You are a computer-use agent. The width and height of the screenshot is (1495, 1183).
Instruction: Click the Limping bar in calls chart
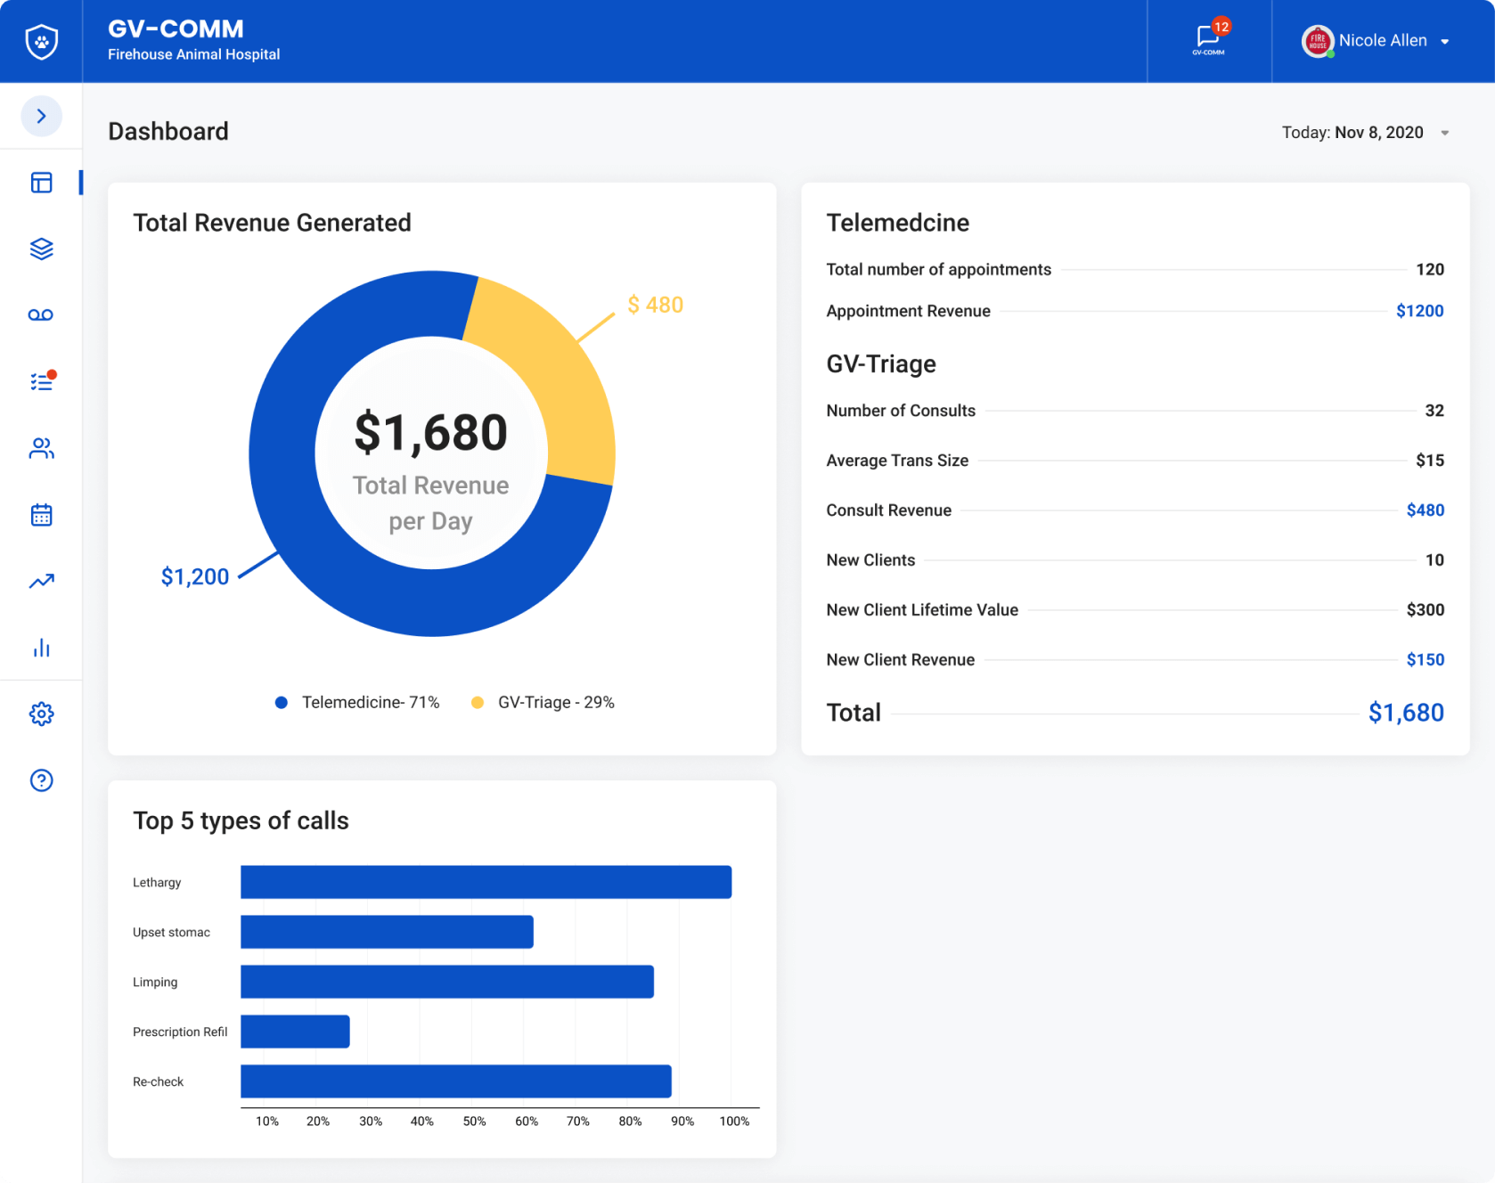tap(447, 982)
